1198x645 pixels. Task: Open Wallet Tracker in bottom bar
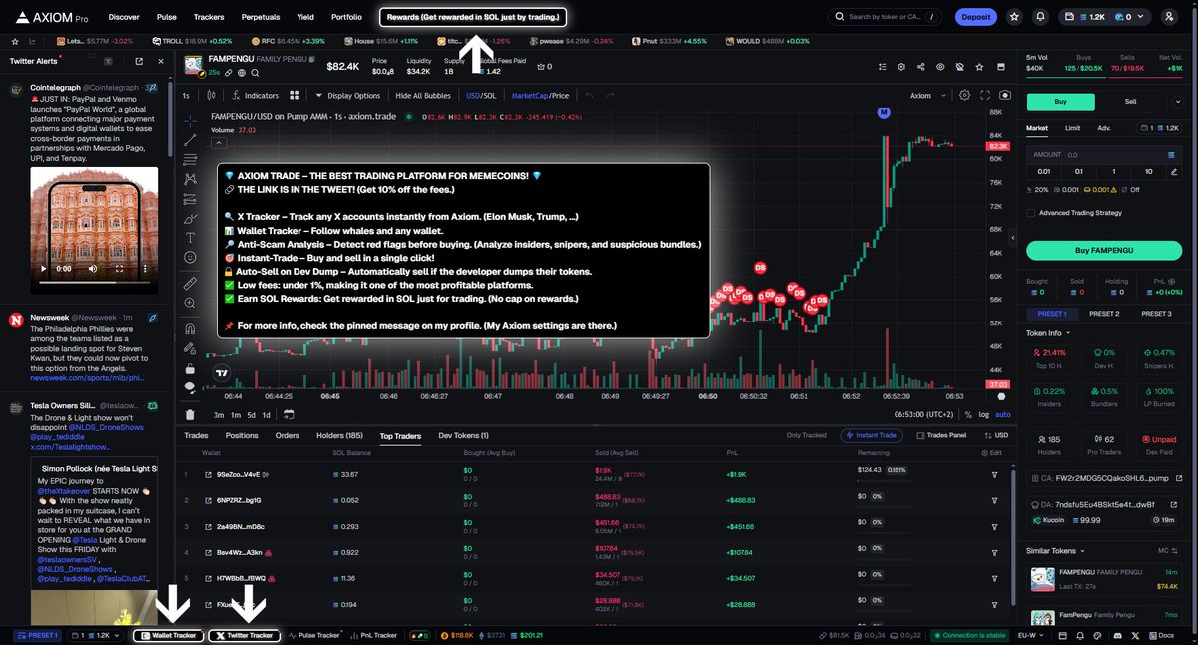click(168, 635)
